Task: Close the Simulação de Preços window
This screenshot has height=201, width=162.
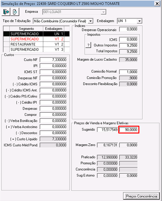Action: 157,3
